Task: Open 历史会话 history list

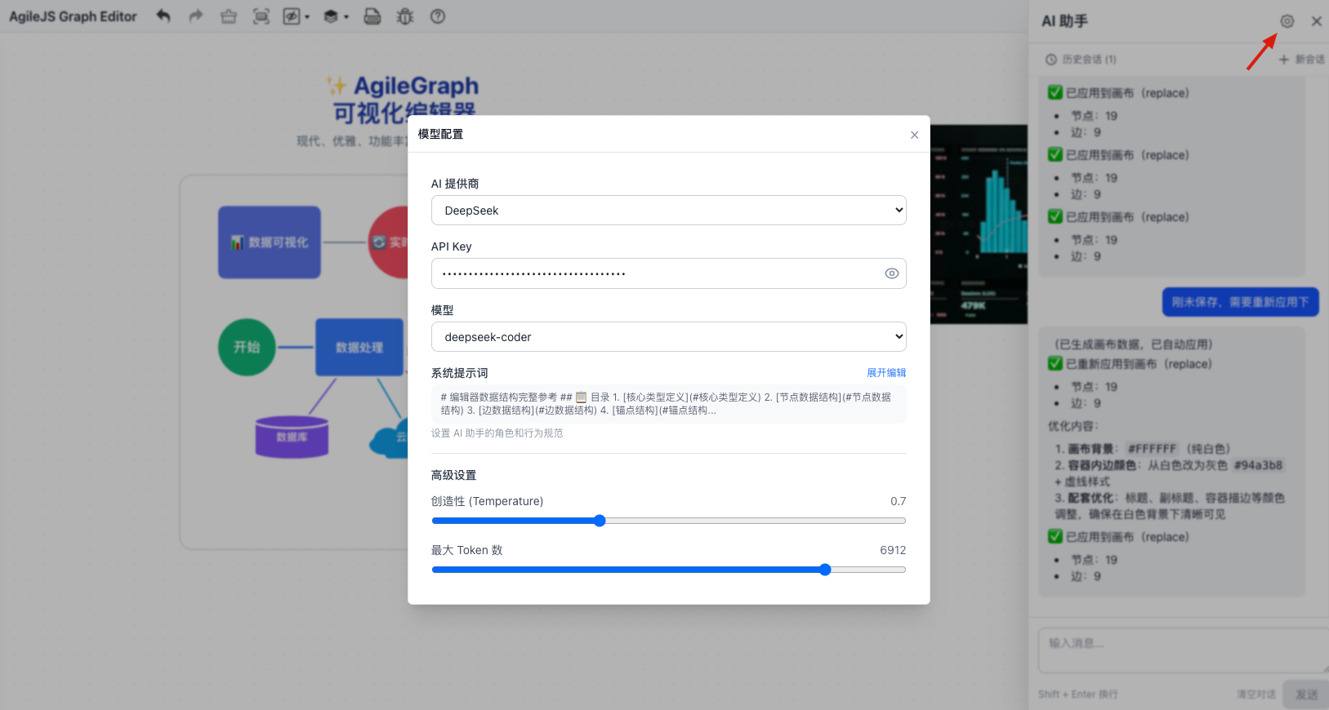Action: click(1081, 60)
